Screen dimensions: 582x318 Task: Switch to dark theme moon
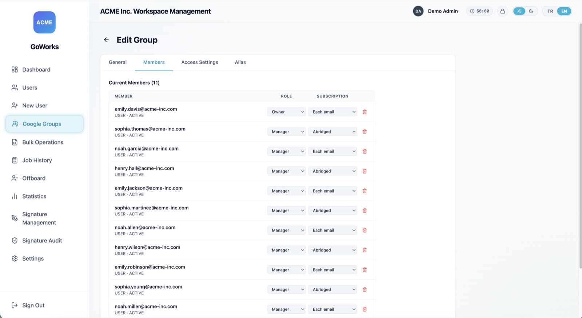click(531, 11)
